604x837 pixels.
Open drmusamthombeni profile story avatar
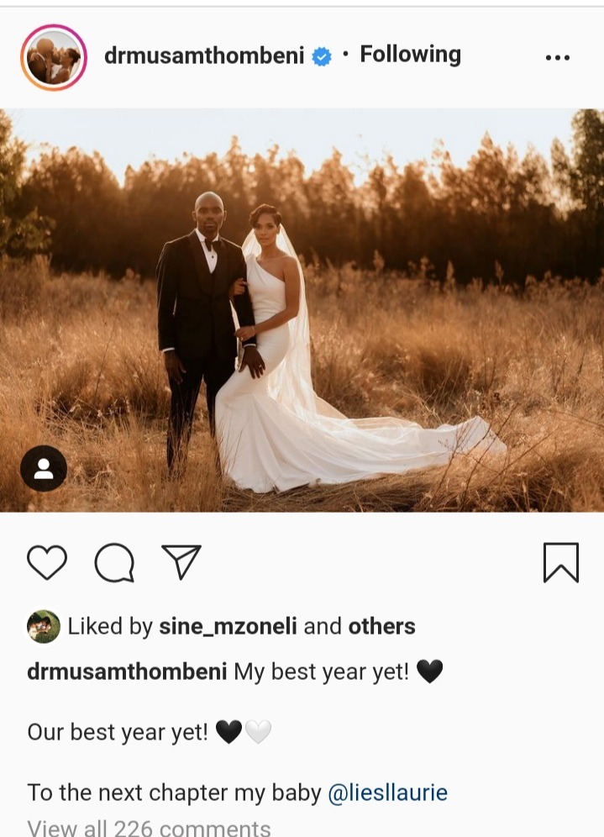(x=54, y=57)
